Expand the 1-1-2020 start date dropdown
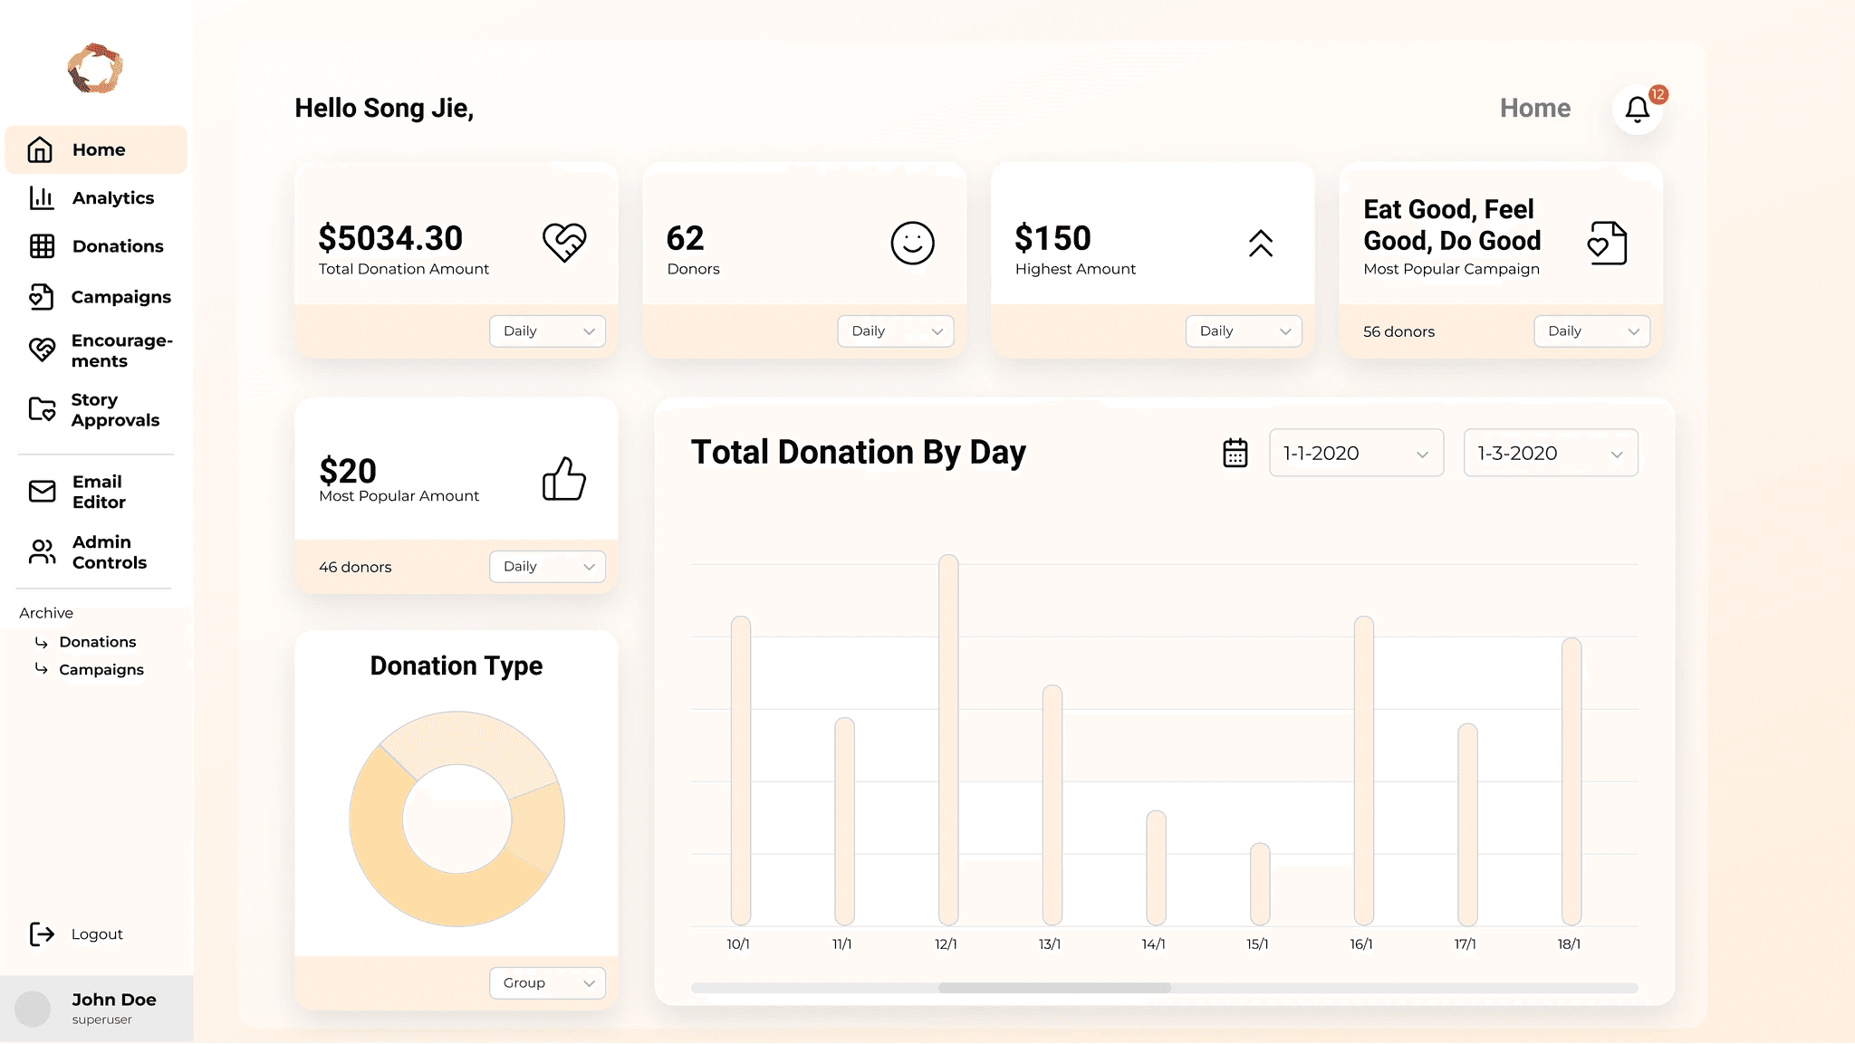 click(x=1356, y=453)
